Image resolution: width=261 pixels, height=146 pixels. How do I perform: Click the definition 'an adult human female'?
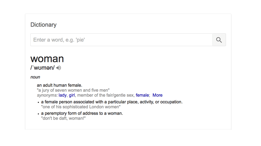pyautogui.click(x=60, y=85)
